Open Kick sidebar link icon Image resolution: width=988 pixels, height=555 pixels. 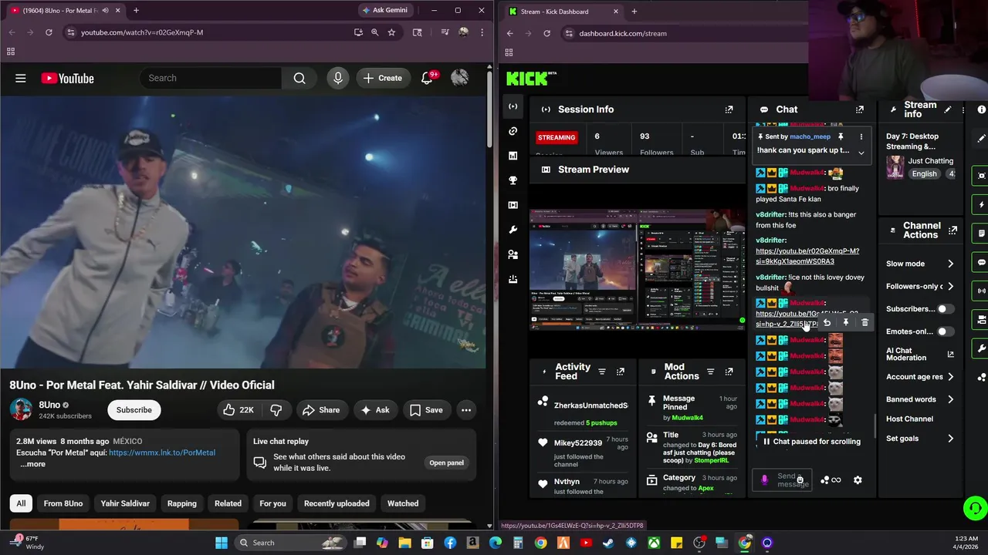pyautogui.click(x=513, y=131)
